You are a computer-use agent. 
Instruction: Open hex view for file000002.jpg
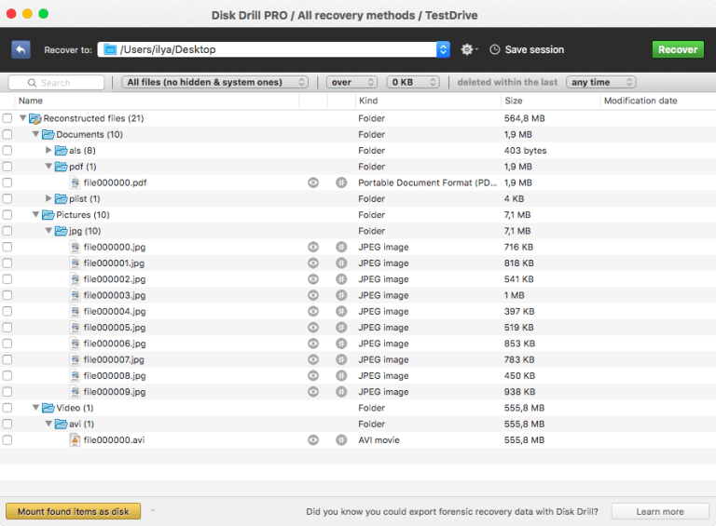click(x=341, y=279)
